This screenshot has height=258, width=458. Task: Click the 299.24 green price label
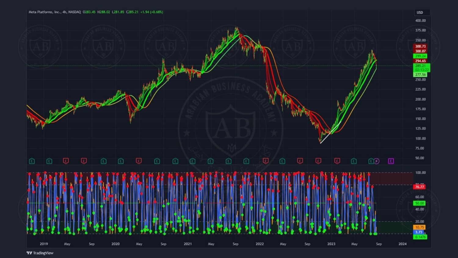click(420, 56)
